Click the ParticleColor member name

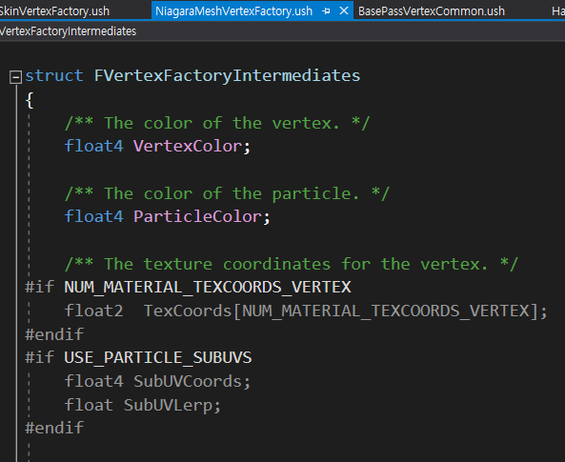click(x=197, y=216)
